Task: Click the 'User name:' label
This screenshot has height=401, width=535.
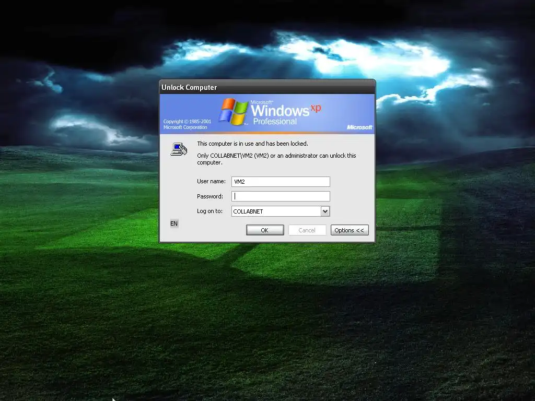Action: 211,181
